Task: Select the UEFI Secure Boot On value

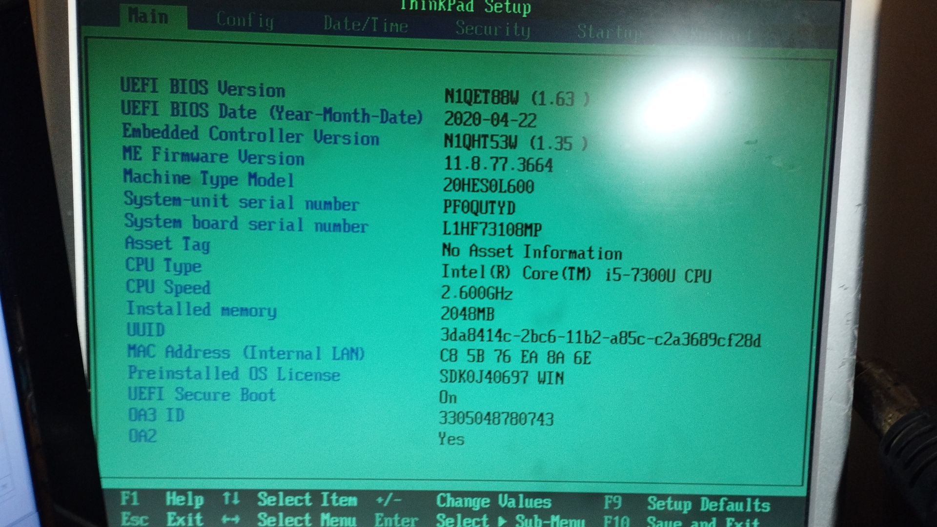Action: click(448, 397)
